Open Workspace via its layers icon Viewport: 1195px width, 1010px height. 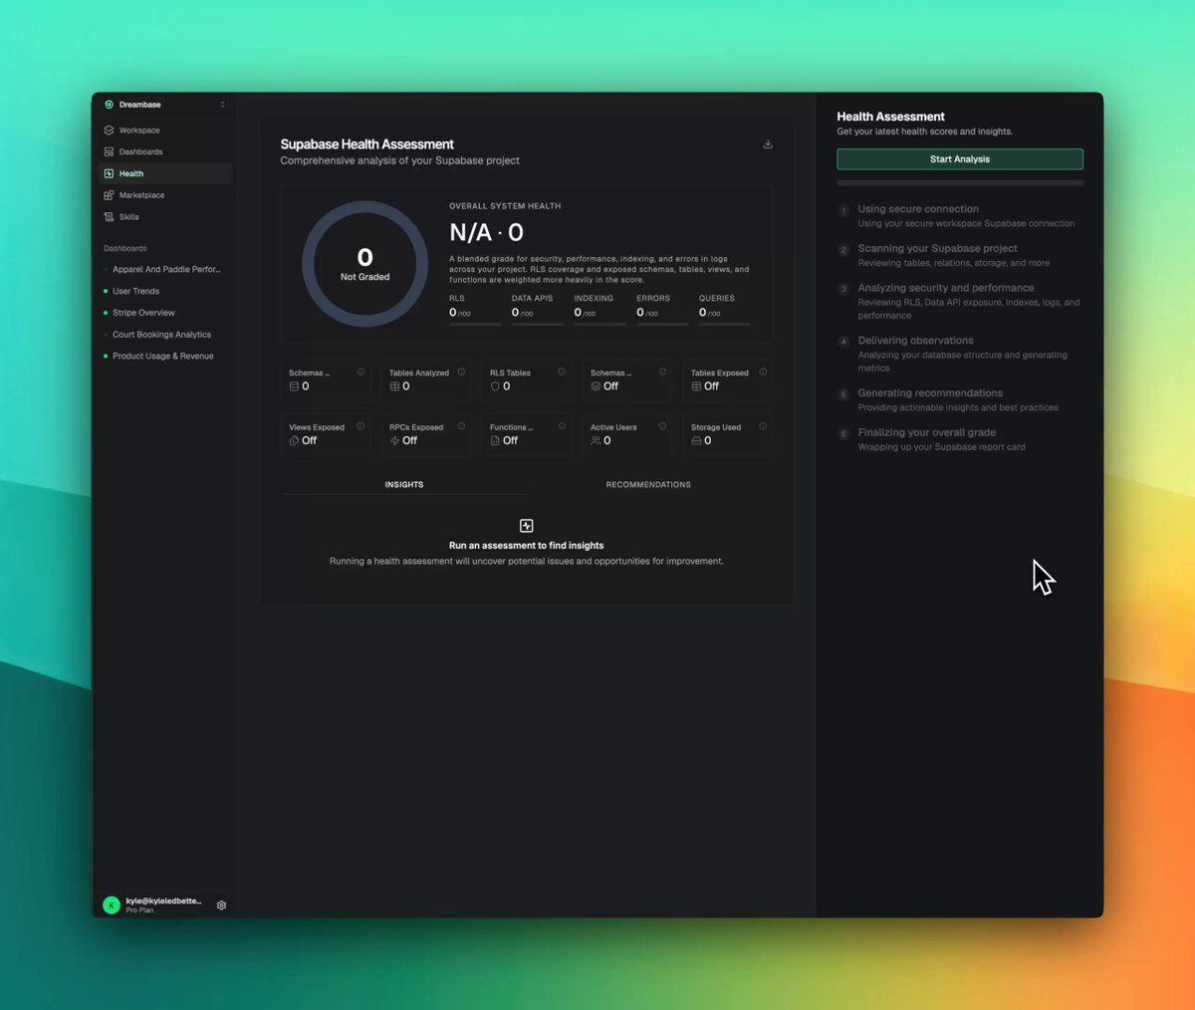pos(109,130)
